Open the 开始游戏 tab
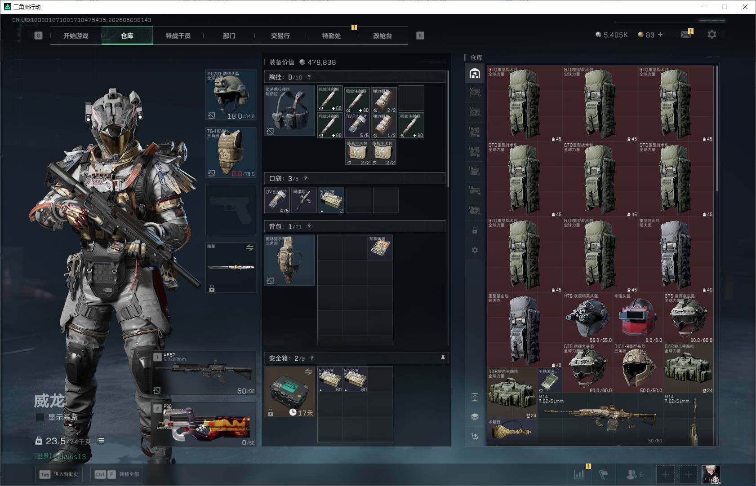Screen dimensions: 756x486 click(76, 35)
